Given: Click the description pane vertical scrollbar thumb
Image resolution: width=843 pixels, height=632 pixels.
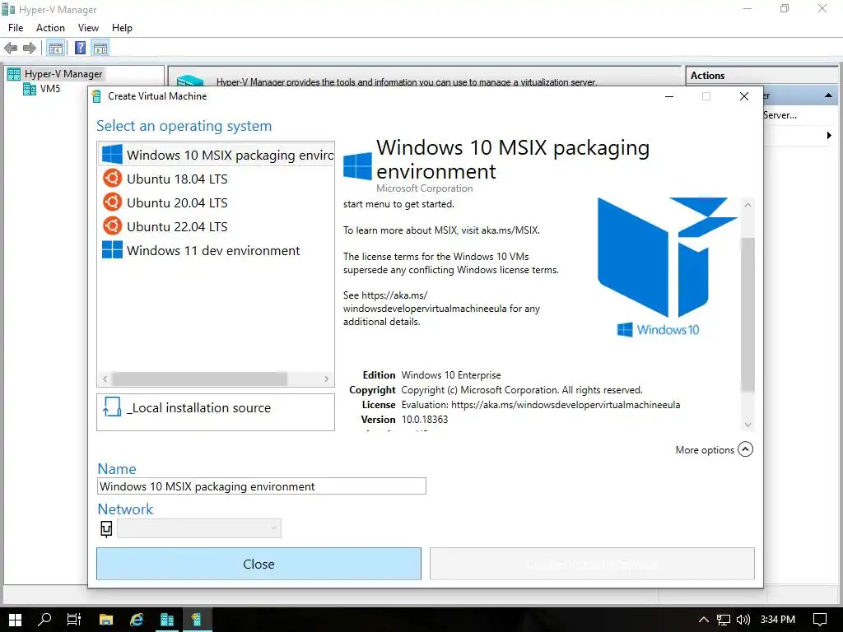Looking at the screenshot, I should click(x=748, y=314).
